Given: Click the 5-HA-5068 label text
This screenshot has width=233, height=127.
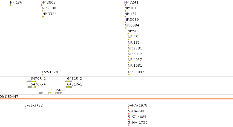Looking at the screenshot, I should 138,111.
